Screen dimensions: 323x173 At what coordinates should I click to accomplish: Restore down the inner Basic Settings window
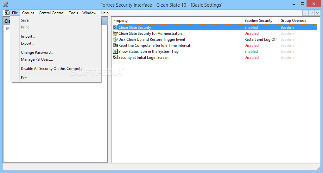point(311,13)
